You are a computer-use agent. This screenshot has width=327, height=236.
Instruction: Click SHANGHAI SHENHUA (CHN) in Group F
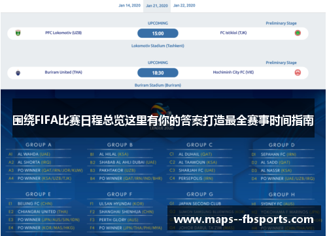click(126, 212)
